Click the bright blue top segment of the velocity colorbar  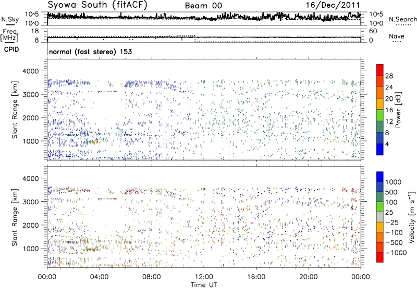(x=380, y=177)
